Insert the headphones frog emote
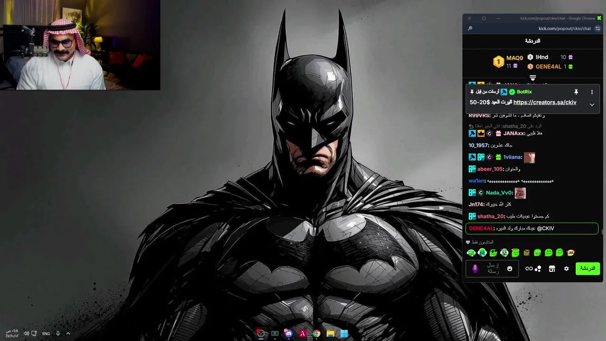This screenshot has height=341, width=606. [471, 252]
